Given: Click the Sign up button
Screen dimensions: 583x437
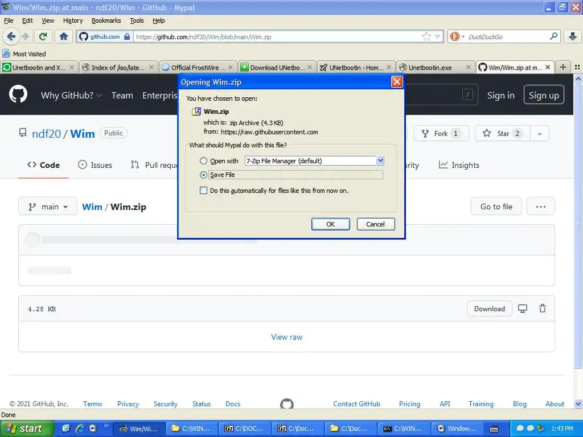Looking at the screenshot, I should [x=544, y=95].
